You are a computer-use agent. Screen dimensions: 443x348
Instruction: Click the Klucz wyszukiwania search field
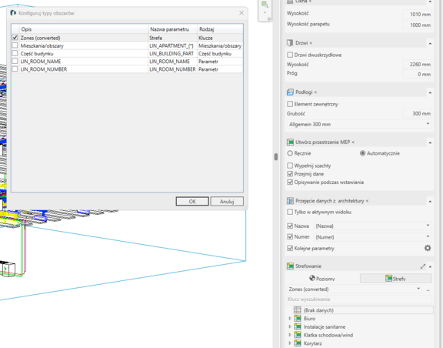(x=359, y=299)
